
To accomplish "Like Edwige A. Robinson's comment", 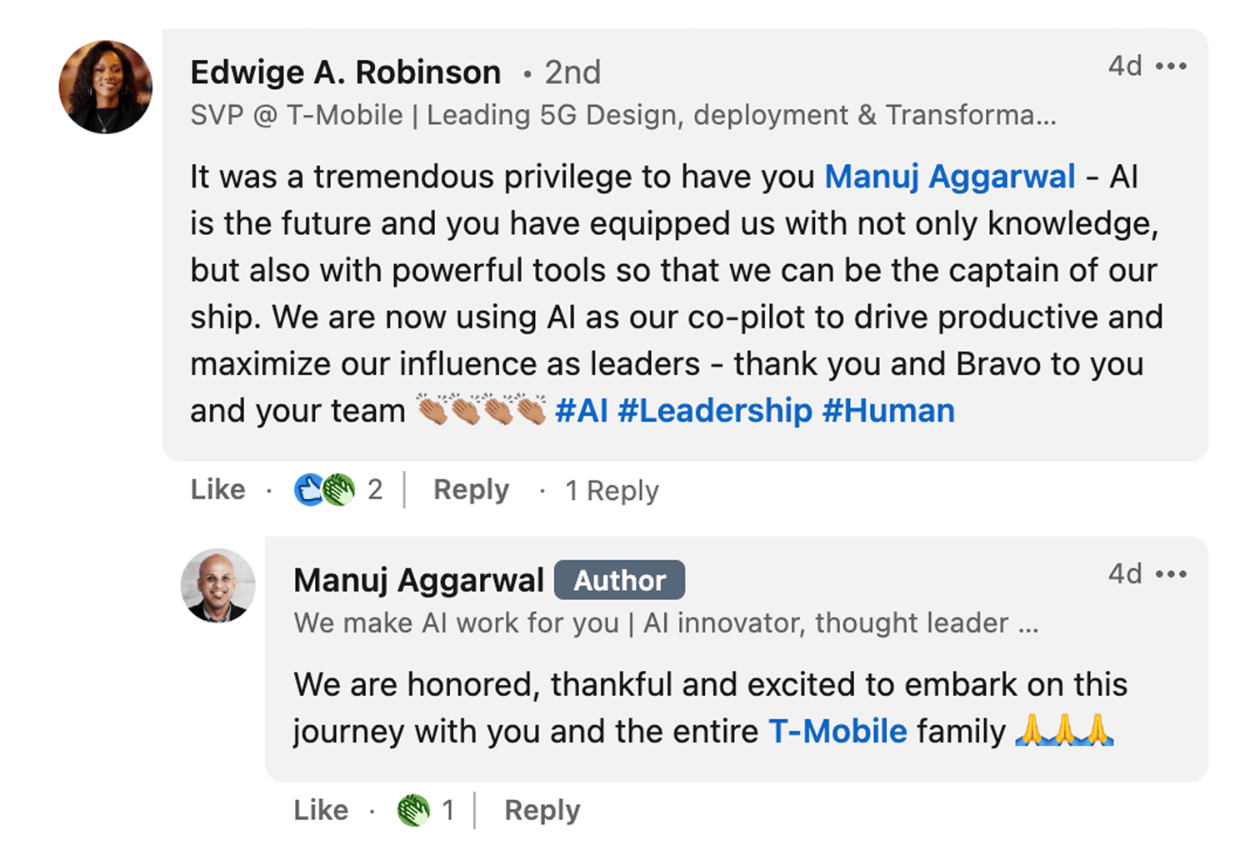I will (x=217, y=489).
